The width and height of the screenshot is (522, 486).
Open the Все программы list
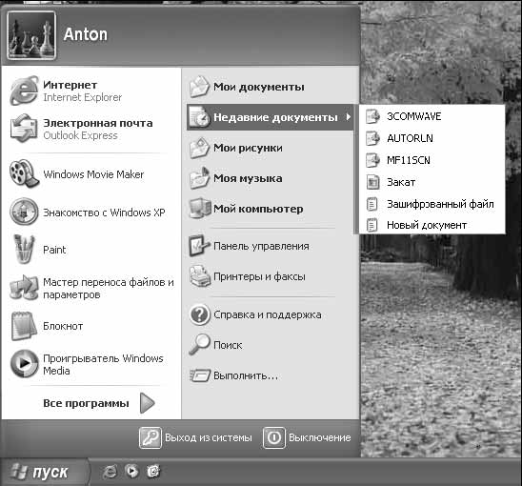86,403
